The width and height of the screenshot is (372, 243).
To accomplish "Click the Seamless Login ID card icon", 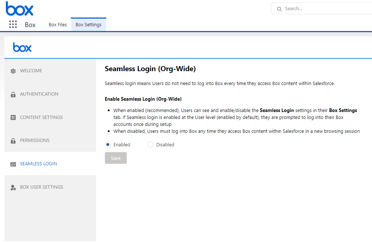I will click(x=13, y=164).
